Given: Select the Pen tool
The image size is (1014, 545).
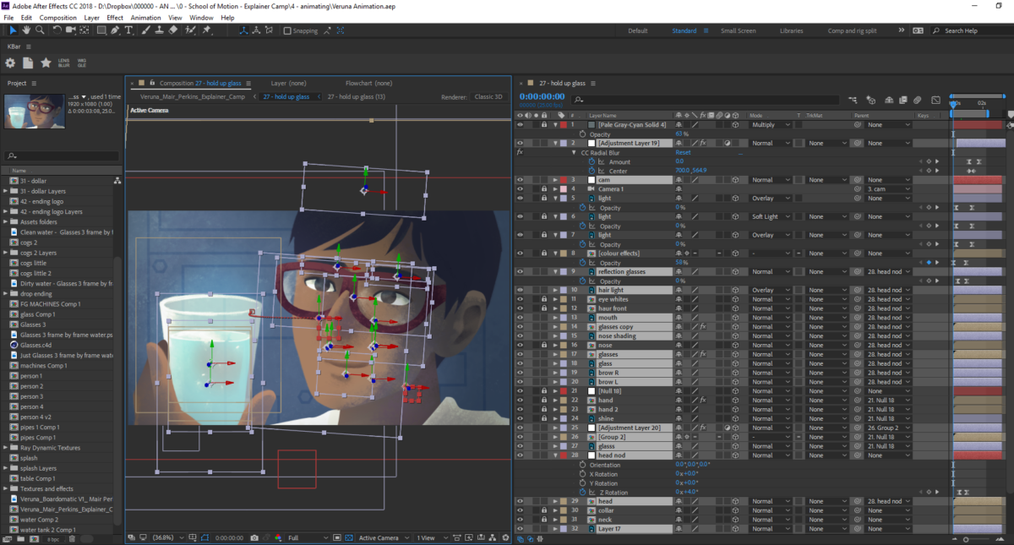Looking at the screenshot, I should pyautogui.click(x=116, y=30).
